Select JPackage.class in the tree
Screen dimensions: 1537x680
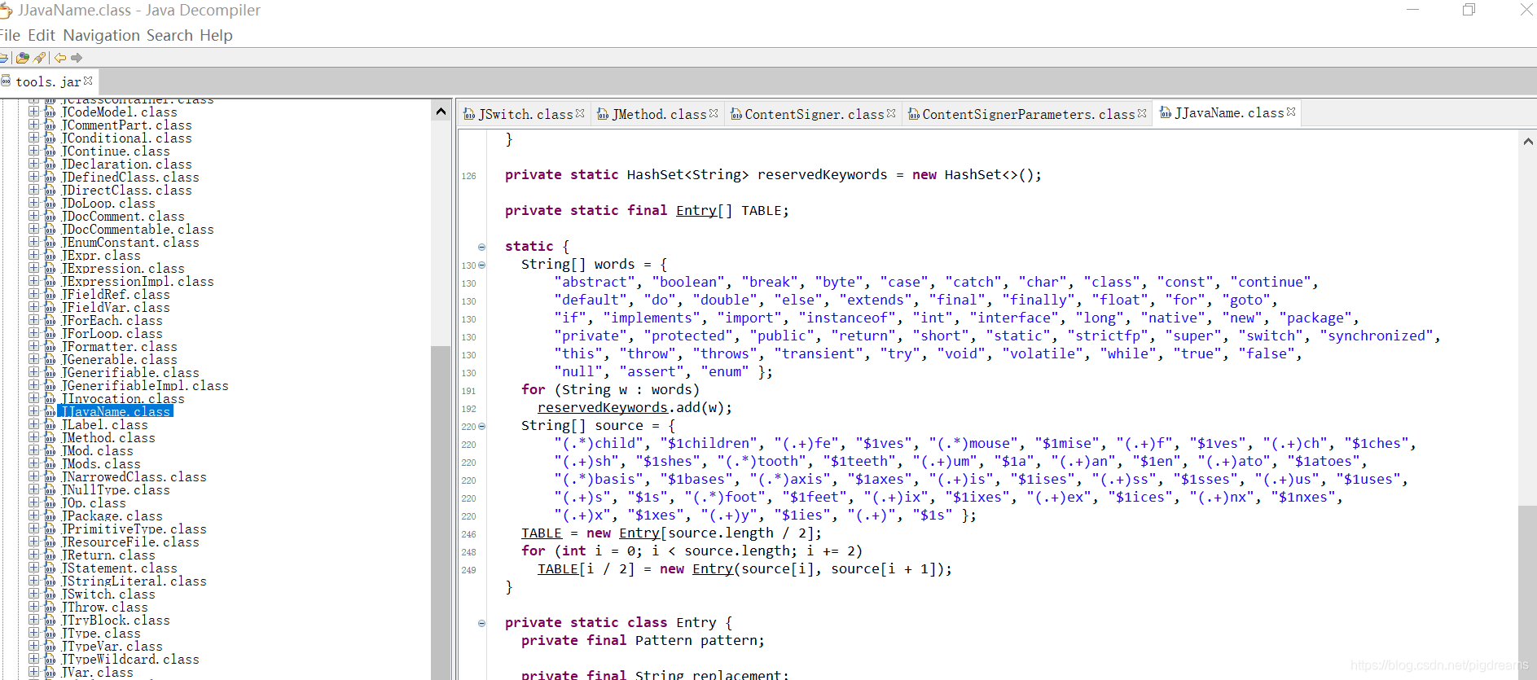(112, 515)
